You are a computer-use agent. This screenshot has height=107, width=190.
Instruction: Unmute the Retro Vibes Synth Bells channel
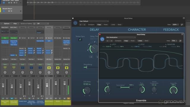click(12, 98)
